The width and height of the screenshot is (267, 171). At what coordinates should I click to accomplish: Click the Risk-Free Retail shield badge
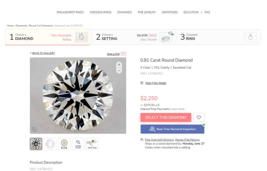141,83
